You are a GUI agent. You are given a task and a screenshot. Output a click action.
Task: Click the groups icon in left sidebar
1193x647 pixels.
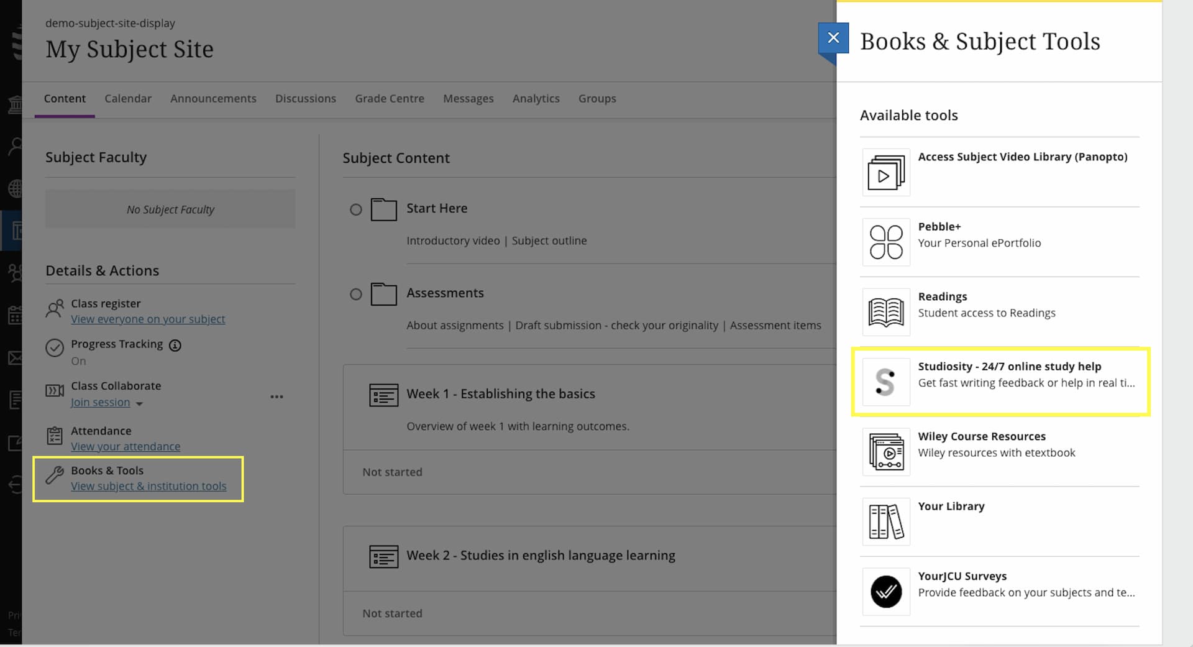pos(14,272)
